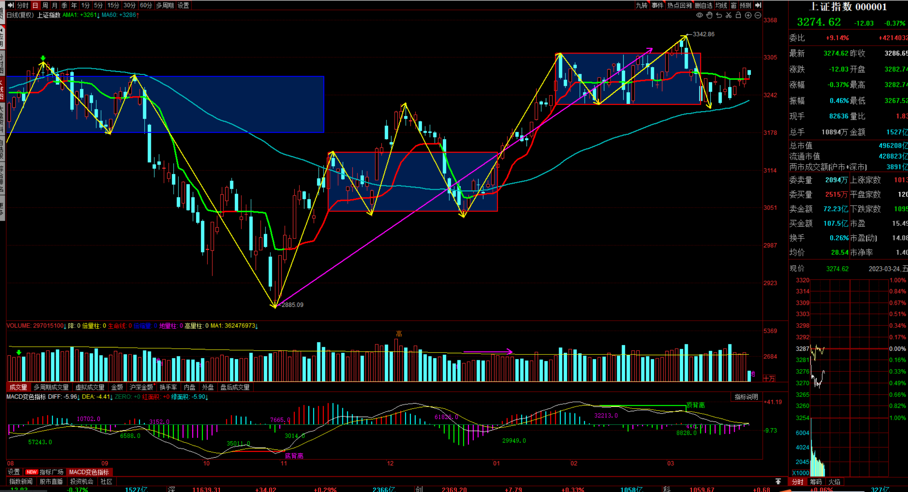The width and height of the screenshot is (908, 492).
Task: Zoom out with the minus circle icon
Action: 758,15
